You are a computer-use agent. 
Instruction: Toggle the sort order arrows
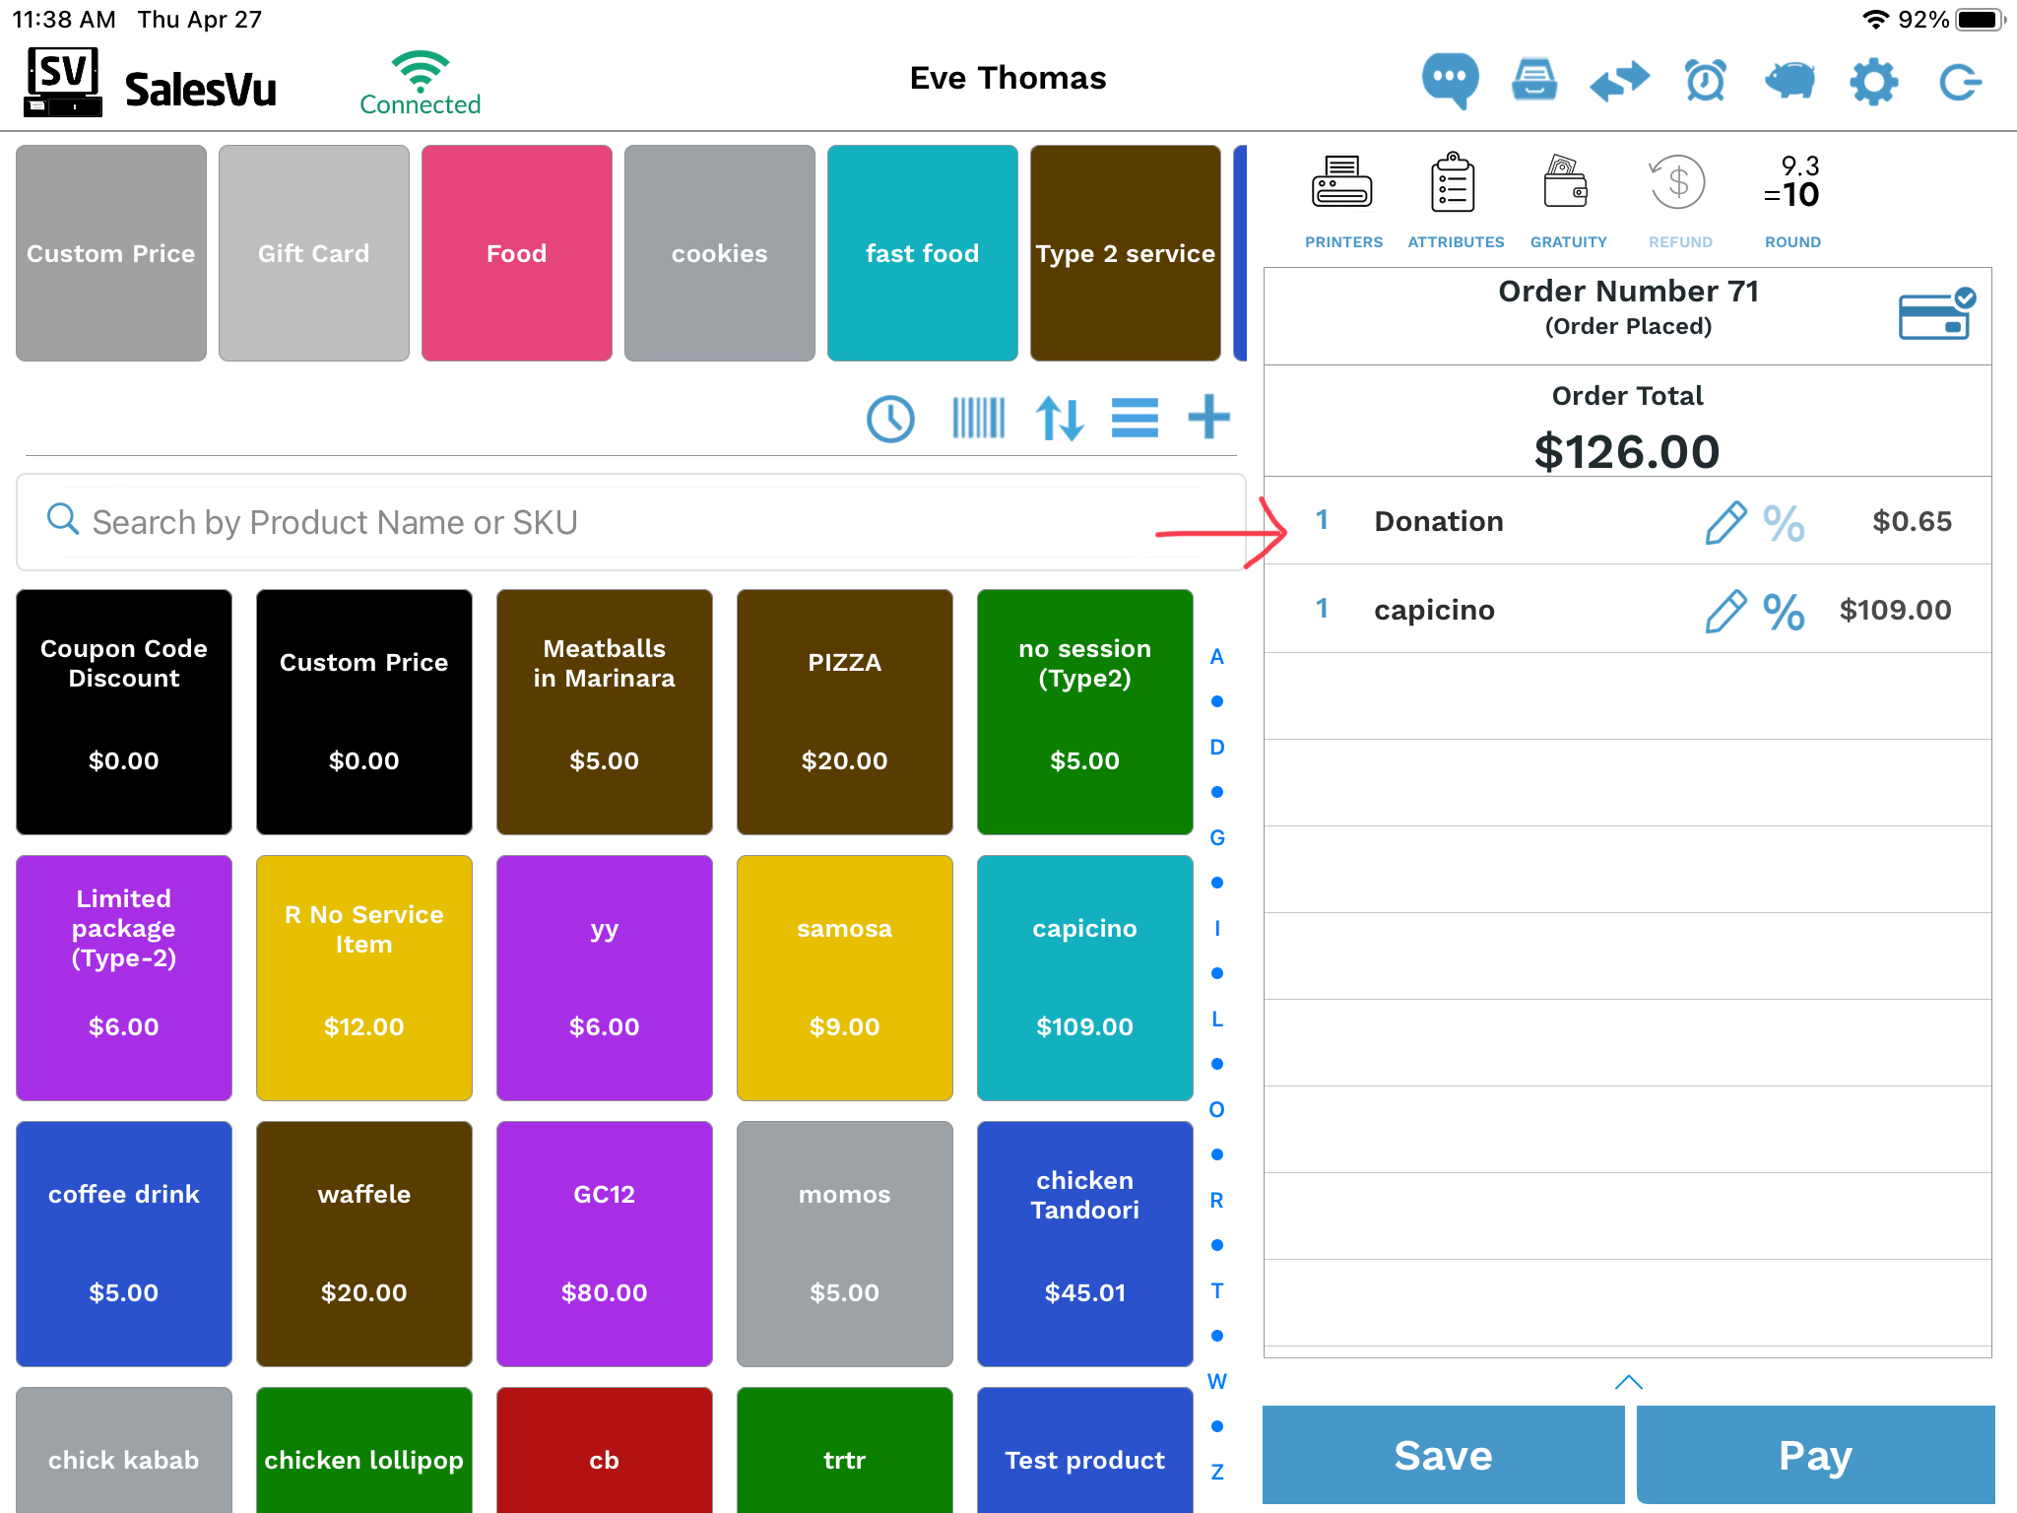click(1060, 419)
